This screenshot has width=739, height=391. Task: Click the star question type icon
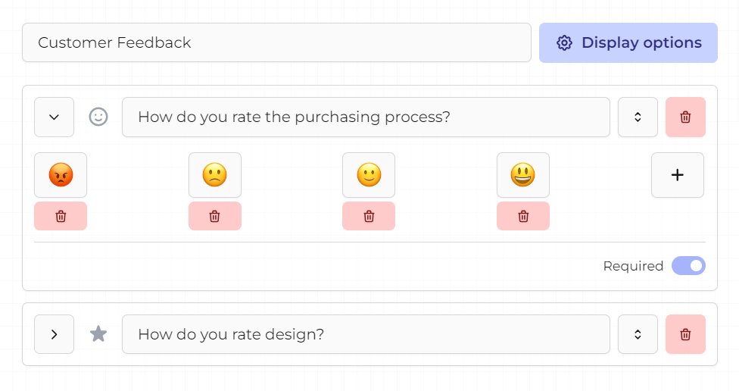tap(98, 334)
